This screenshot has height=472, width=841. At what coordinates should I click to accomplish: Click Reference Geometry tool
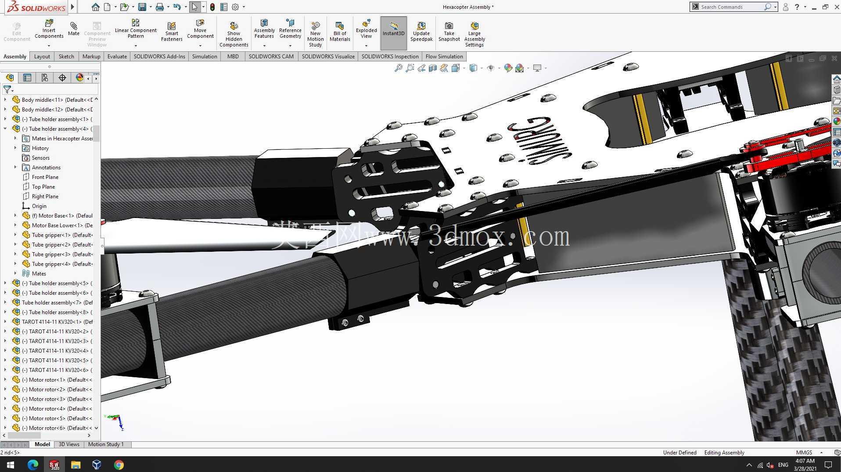[290, 29]
